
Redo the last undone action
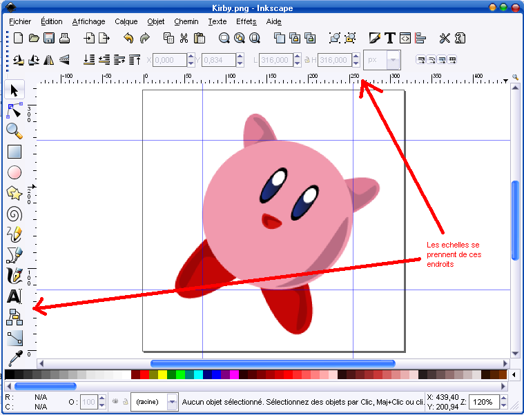[x=144, y=38]
